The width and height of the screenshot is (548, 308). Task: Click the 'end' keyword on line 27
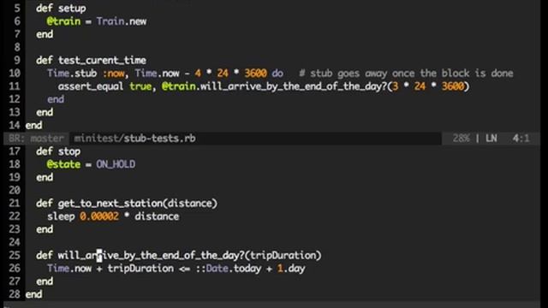tap(45, 281)
